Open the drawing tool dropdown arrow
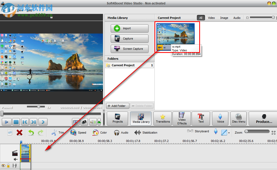Image resolution: width=277 pixels, height=170 pixels. tap(229, 133)
